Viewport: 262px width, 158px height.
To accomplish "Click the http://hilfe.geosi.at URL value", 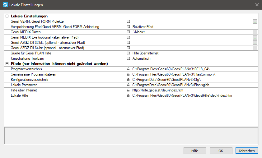I will point(158,90).
